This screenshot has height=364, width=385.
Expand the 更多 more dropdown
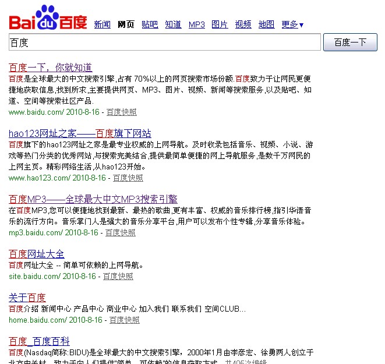(x=292, y=24)
